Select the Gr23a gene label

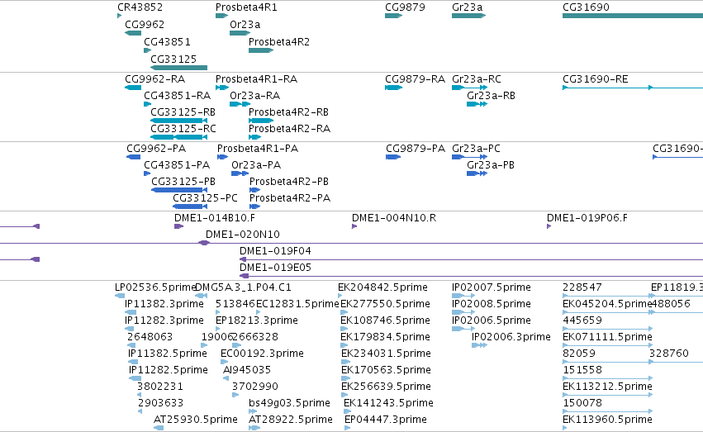(468, 7)
